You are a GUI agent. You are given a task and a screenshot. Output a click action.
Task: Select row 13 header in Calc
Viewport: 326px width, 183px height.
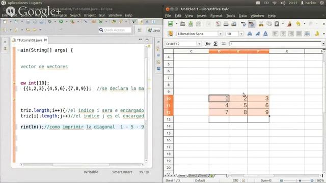(x=169, y=119)
